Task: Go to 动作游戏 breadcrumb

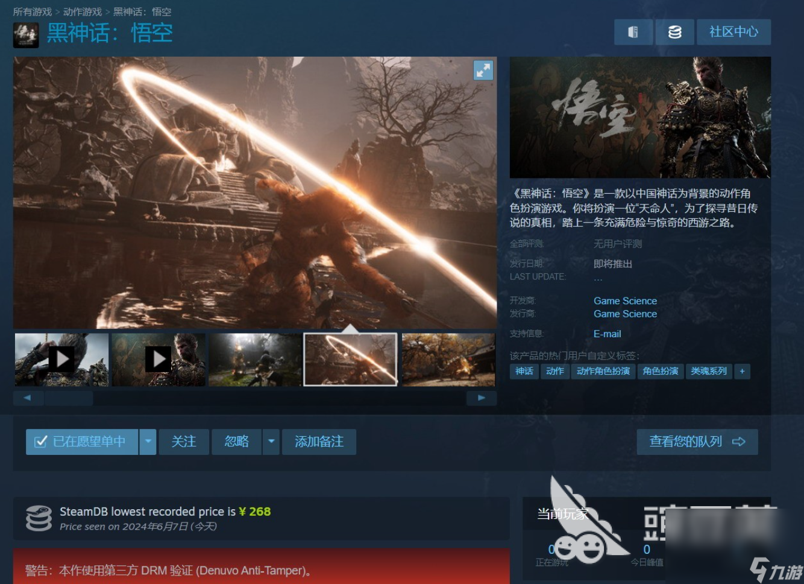Action: pos(83,11)
